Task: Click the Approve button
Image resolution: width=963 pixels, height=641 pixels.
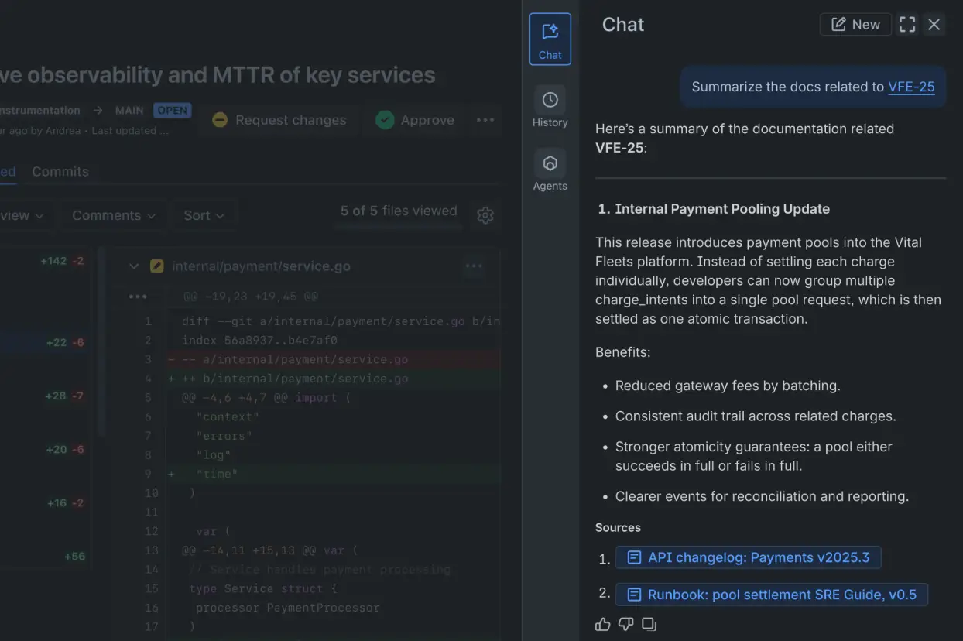Action: click(415, 120)
